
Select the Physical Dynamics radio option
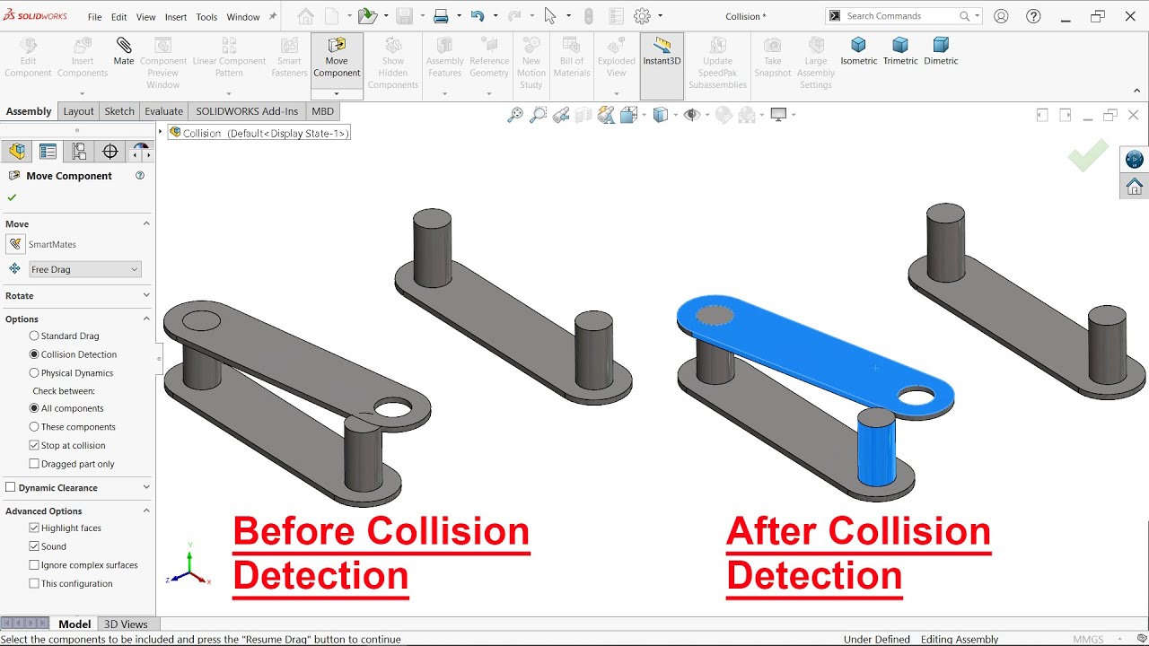point(34,372)
